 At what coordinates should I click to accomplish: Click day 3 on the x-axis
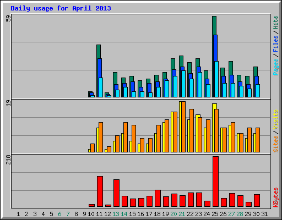pyautogui.click(x=35, y=214)
